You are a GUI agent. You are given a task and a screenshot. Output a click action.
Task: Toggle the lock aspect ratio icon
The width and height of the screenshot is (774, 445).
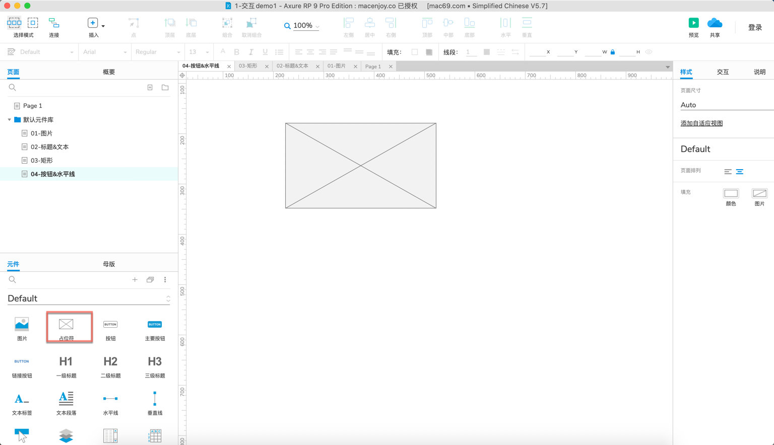pos(613,52)
